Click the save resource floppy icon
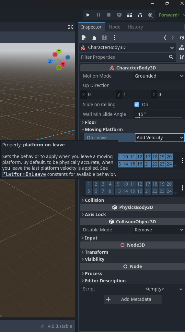 point(104,38)
